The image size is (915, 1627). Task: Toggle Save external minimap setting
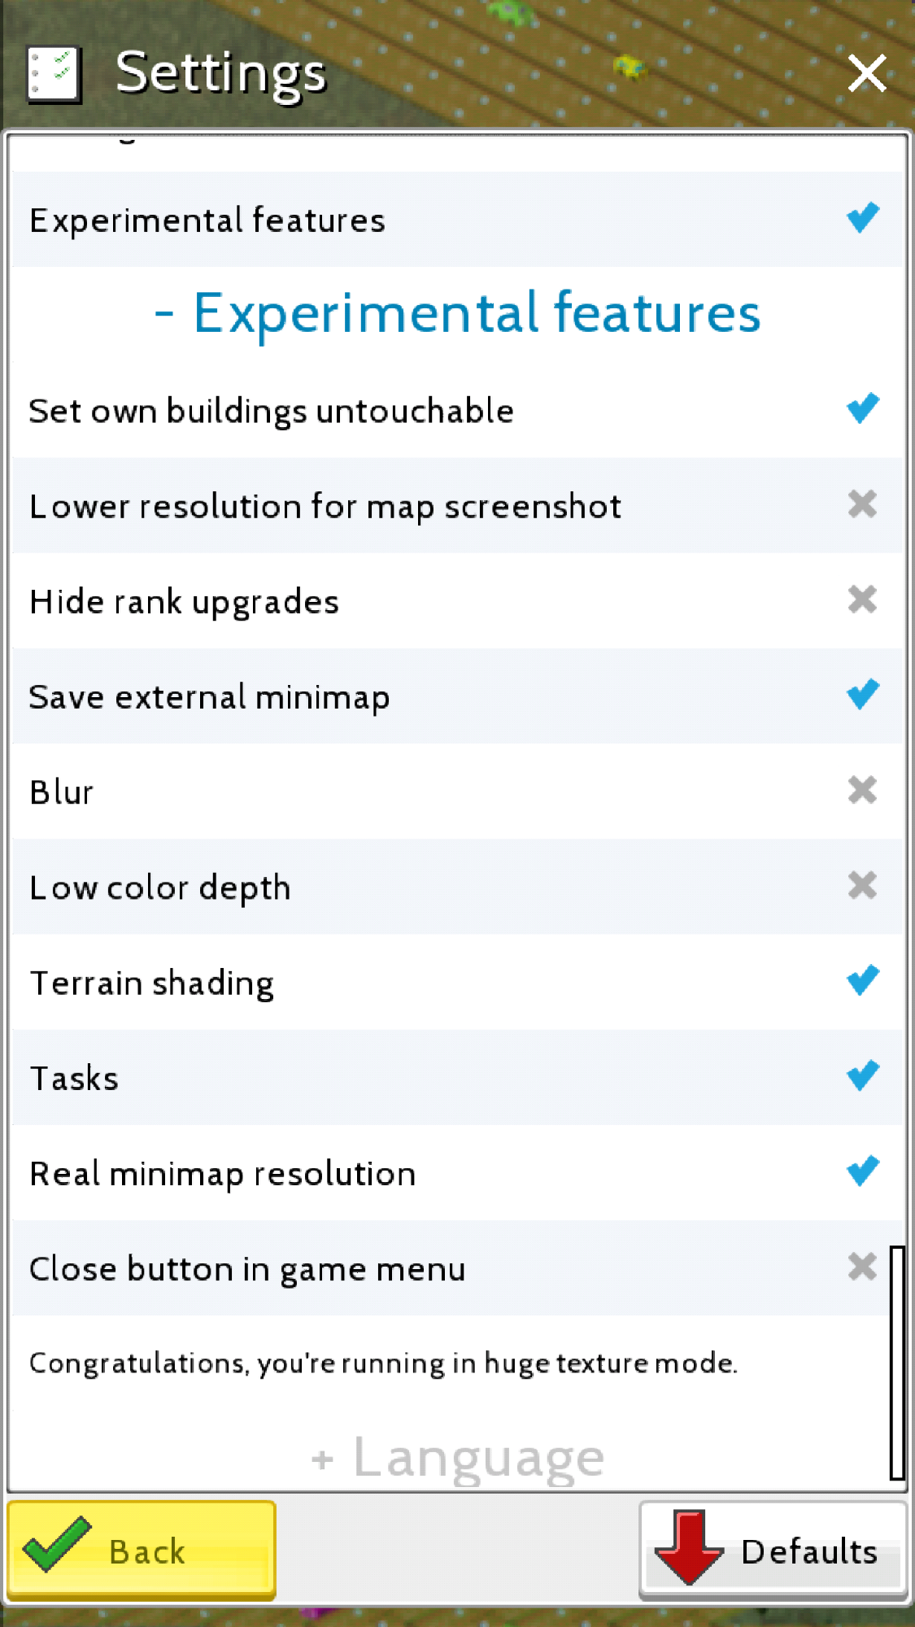click(x=458, y=696)
